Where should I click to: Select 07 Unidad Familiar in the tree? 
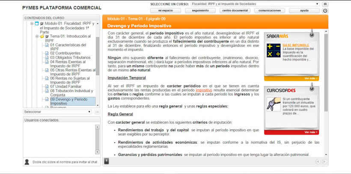tap(65, 87)
